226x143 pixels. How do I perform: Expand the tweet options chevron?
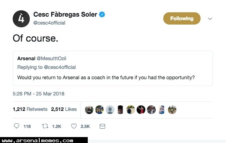pos(210,19)
